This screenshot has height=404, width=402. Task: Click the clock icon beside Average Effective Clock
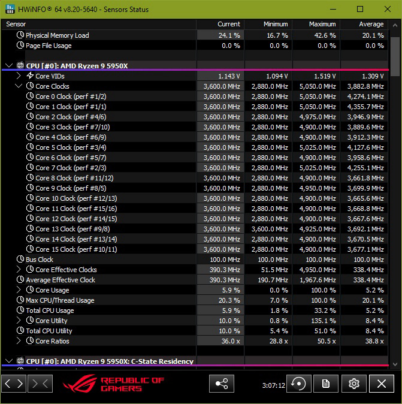click(20, 279)
